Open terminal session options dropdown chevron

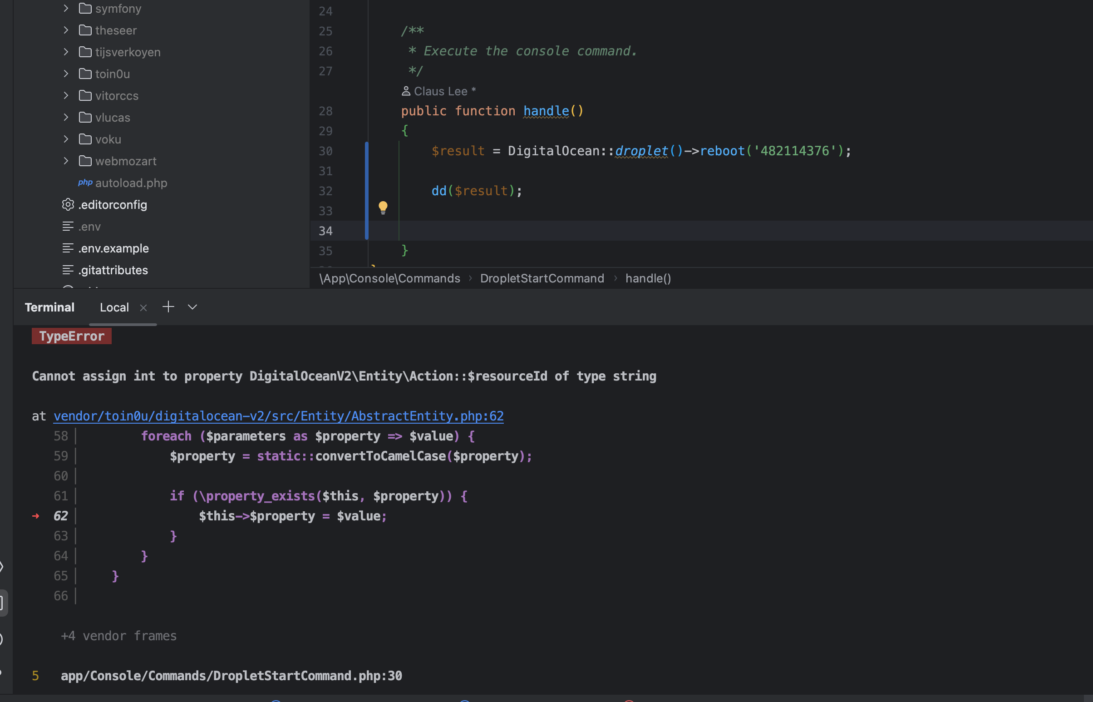click(x=192, y=307)
